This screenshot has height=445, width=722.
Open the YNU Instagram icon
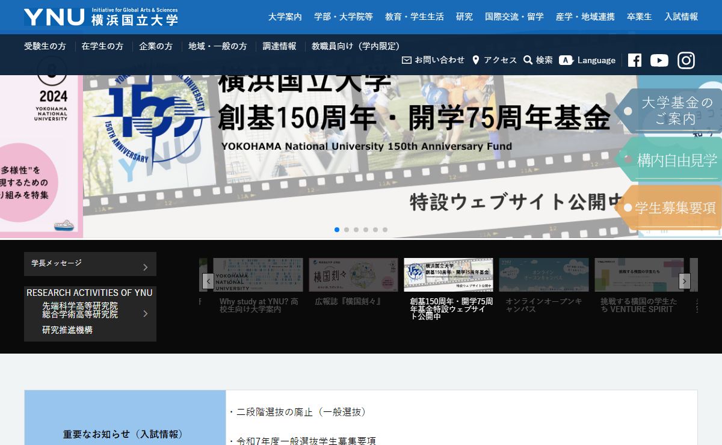(687, 60)
